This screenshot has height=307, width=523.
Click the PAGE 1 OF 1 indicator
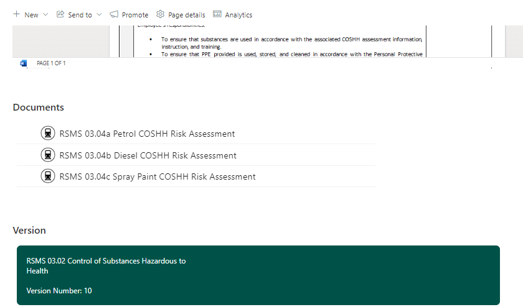tap(51, 63)
